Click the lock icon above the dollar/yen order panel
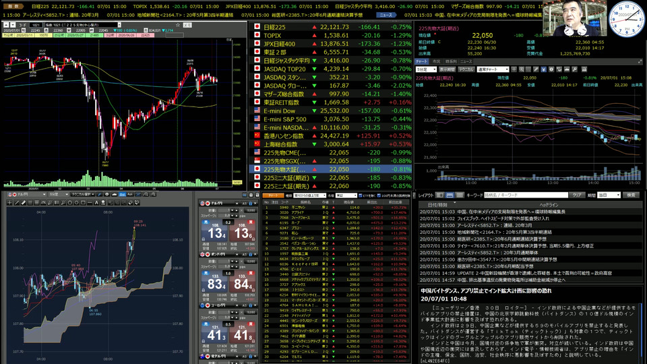Image resolution: width=647 pixels, height=364 pixels. (x=251, y=195)
